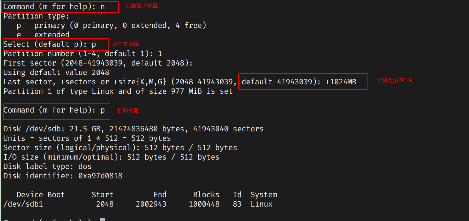Click the boxed "Select (default p): p" line
469x221 pixels.
50,44
